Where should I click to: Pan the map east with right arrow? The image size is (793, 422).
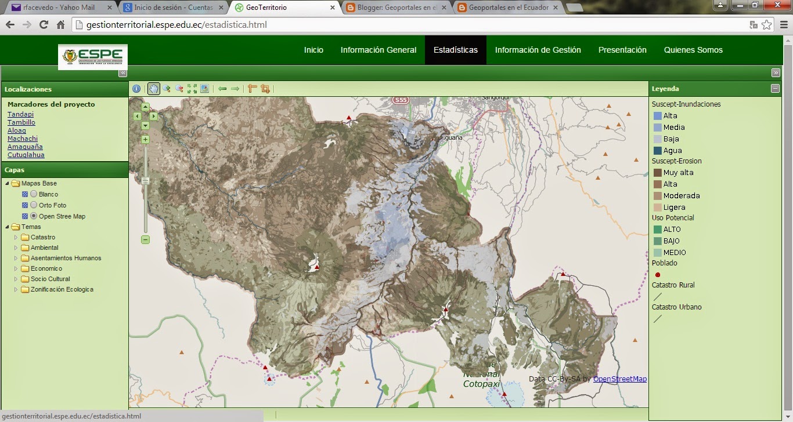[x=154, y=116]
